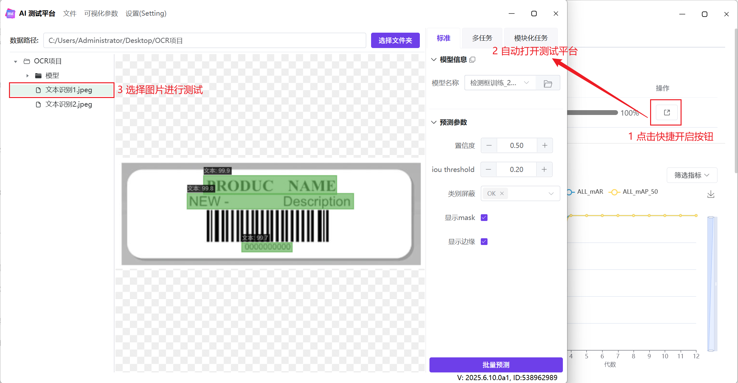Open model folder browse icon
The image size is (738, 383).
(548, 84)
